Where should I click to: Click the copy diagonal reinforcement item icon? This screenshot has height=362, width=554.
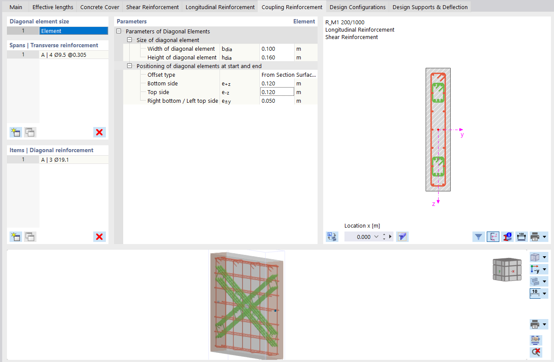[x=30, y=237]
